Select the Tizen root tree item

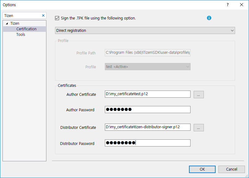tap(15, 23)
